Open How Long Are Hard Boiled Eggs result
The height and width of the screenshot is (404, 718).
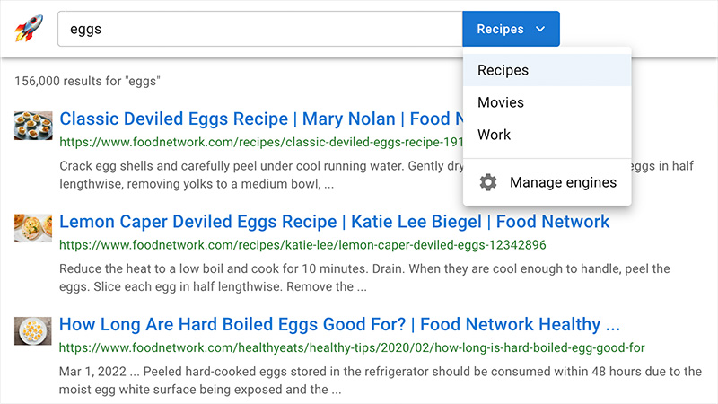coord(339,325)
